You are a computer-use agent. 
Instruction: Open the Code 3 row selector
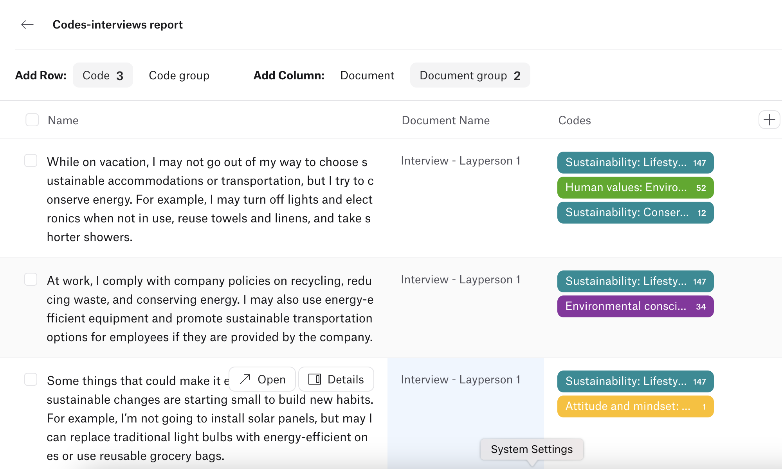103,75
